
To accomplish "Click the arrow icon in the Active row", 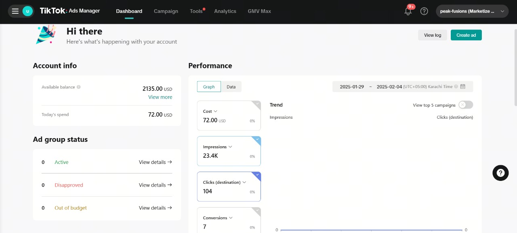I will click(x=170, y=162).
